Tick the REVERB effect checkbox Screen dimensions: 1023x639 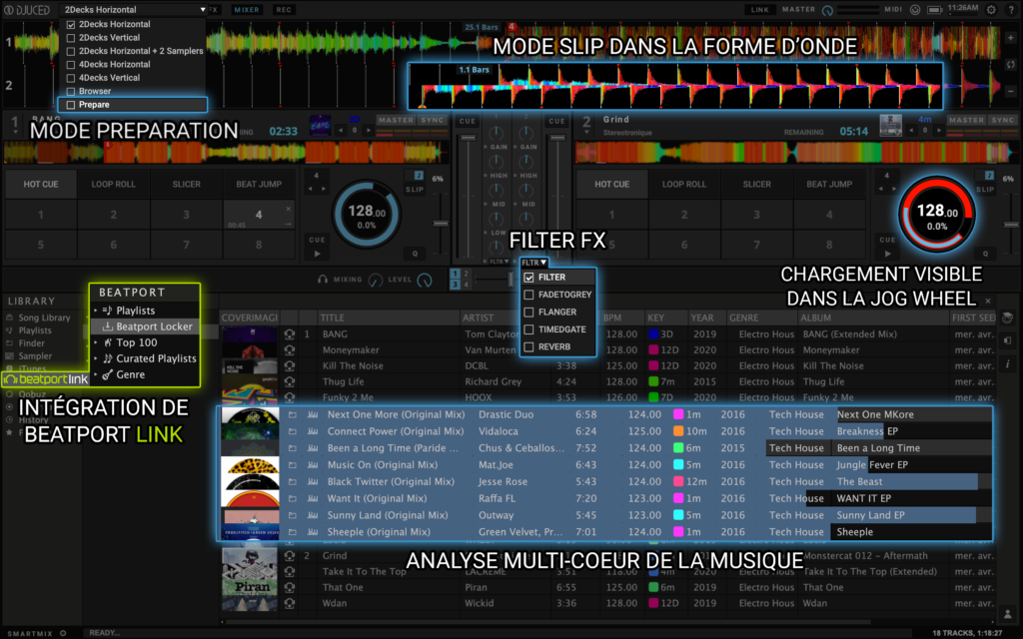(528, 345)
